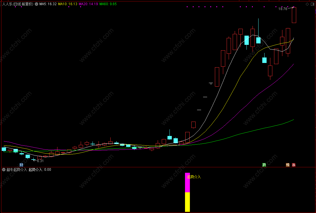Click the 起势介入: 0.00 value readout

(x=40, y=170)
